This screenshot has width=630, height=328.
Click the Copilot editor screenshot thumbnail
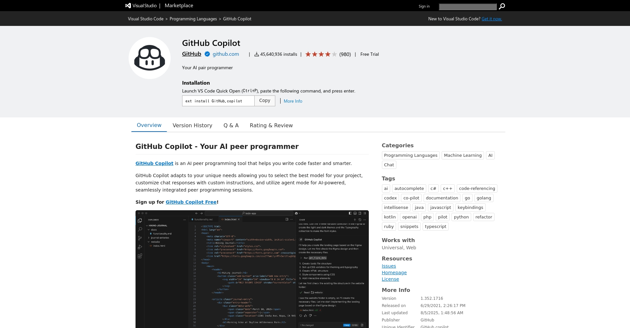pyautogui.click(x=252, y=269)
